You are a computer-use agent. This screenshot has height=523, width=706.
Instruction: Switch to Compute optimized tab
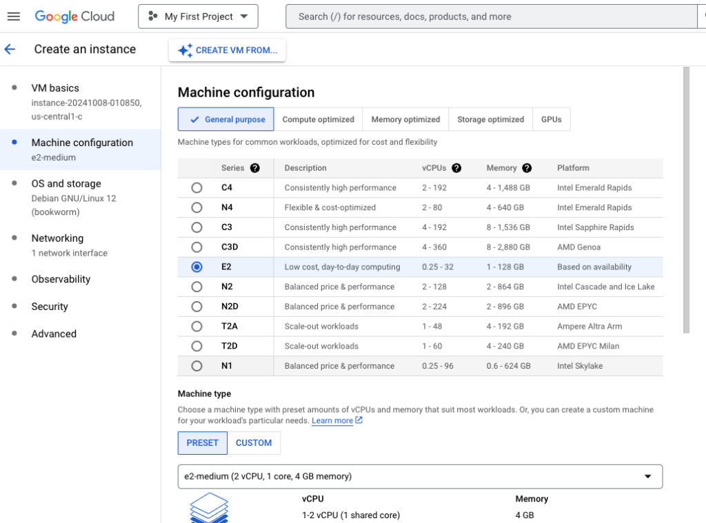click(319, 119)
